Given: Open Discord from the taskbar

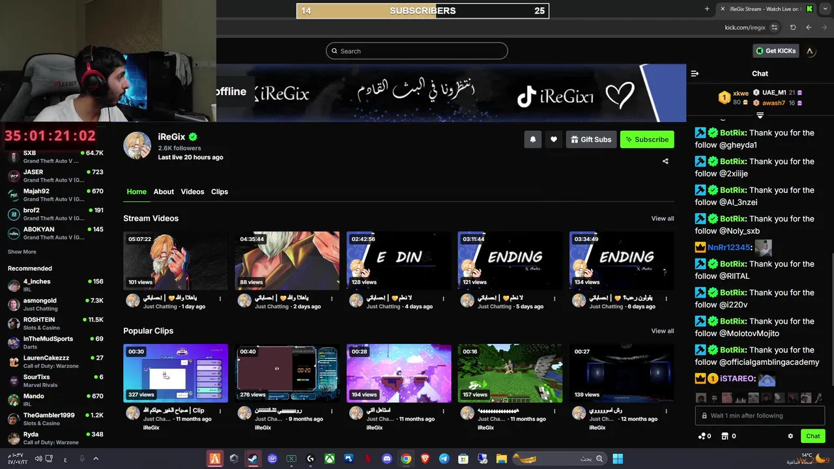Looking at the screenshot, I should coord(387,459).
